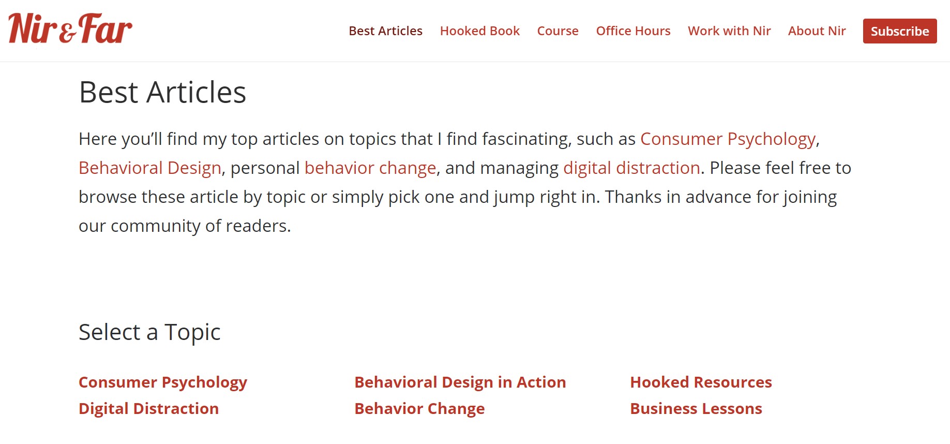Open Behavioral Design in Action topic
The image size is (950, 444).
point(460,382)
